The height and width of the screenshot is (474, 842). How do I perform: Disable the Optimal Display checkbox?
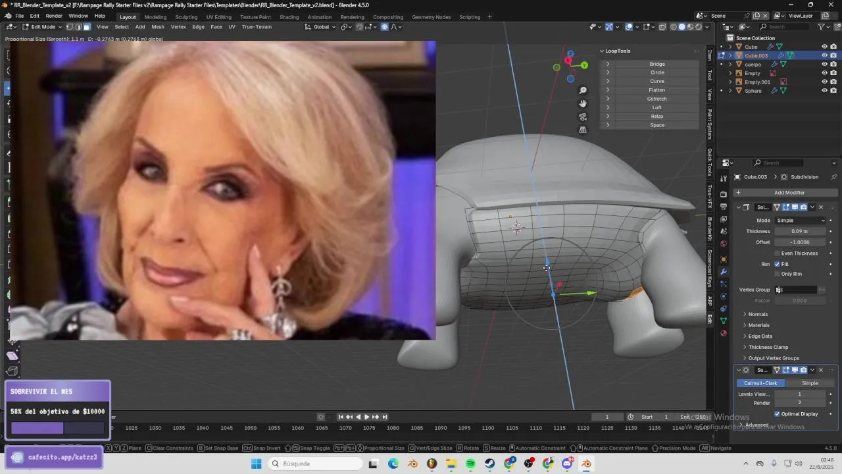point(778,414)
